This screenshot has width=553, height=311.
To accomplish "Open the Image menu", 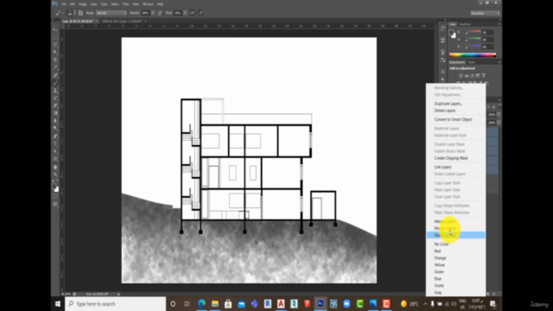I will pos(82,3).
